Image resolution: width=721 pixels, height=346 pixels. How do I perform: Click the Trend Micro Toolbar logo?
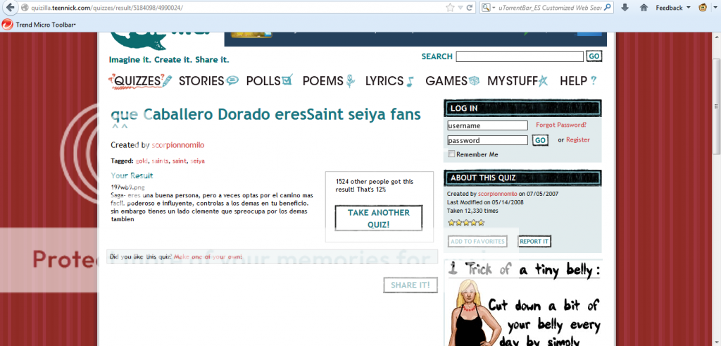(7, 25)
